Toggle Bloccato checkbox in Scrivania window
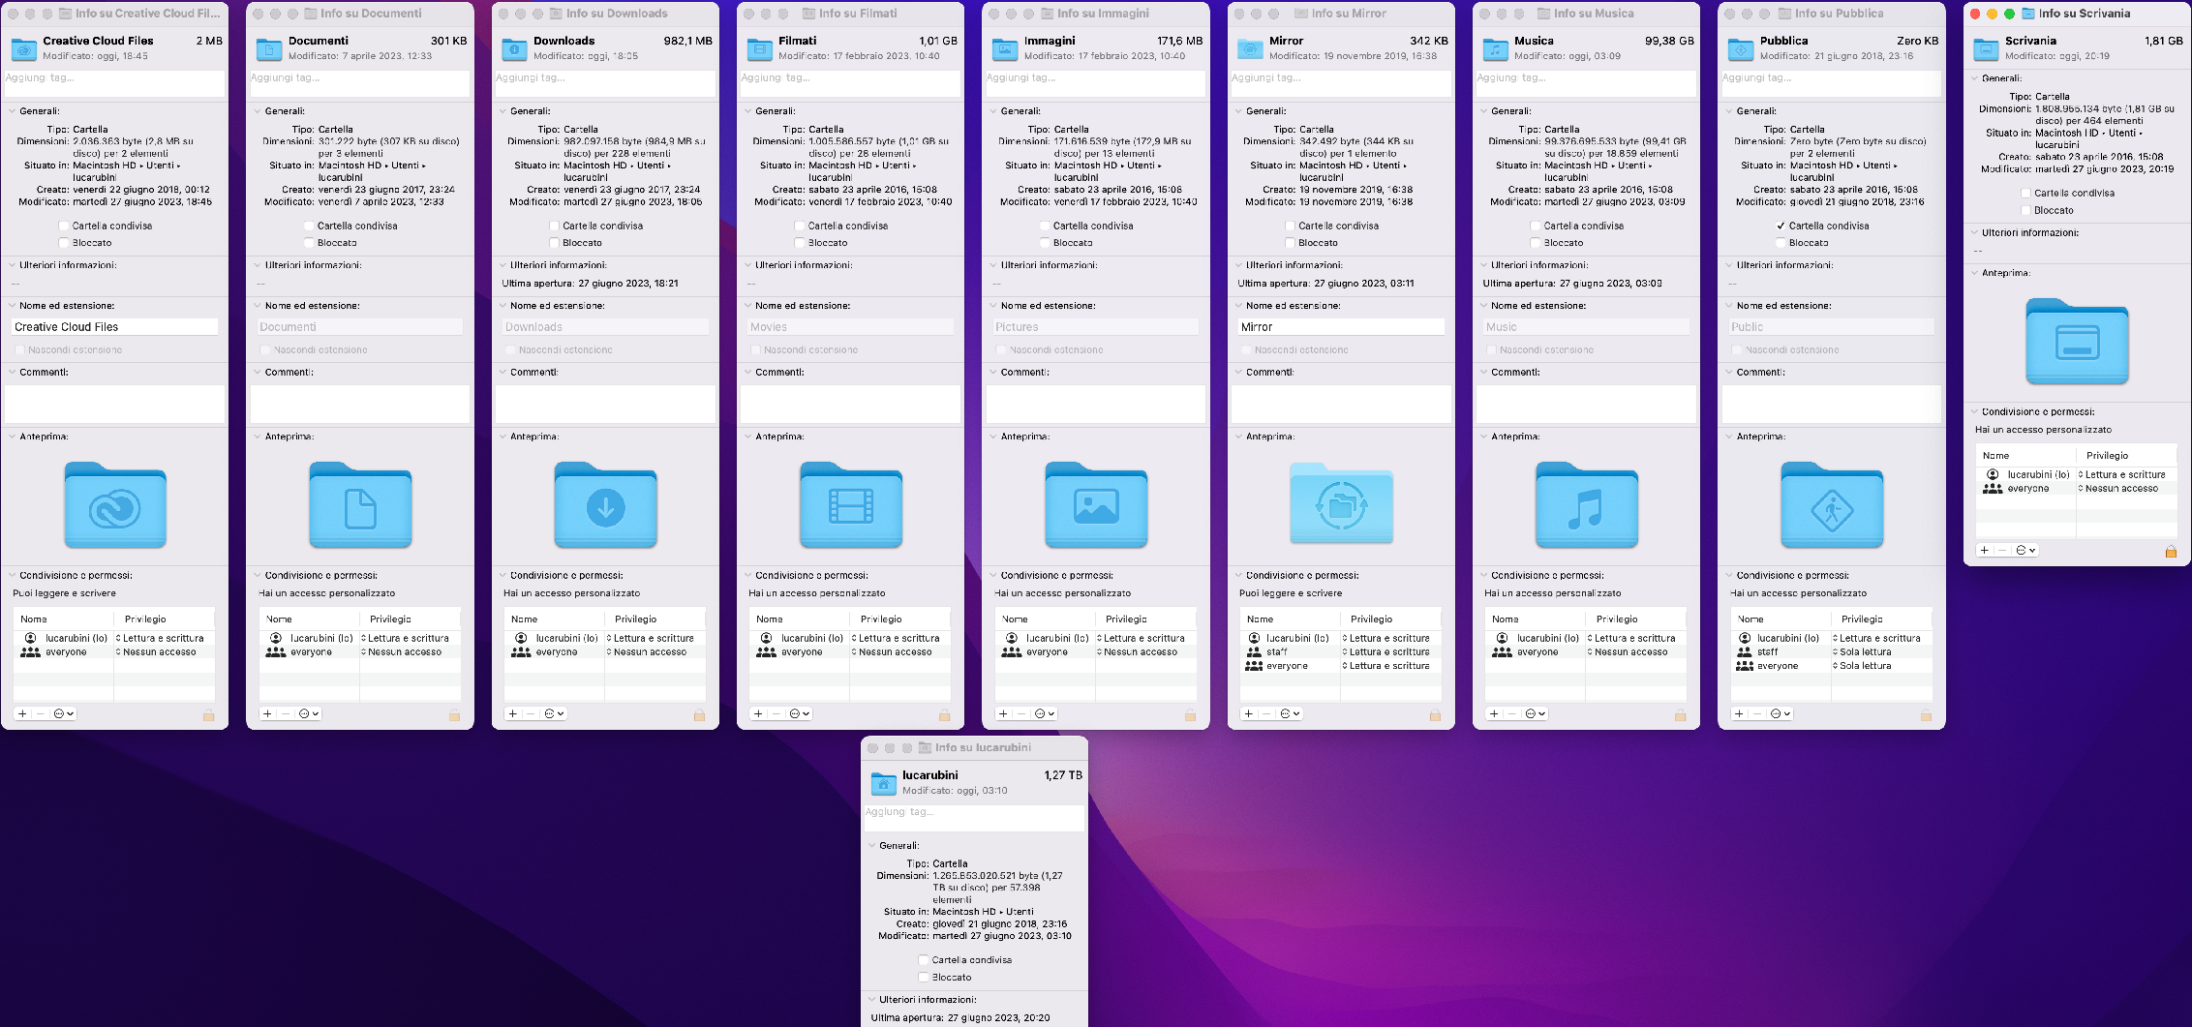2192x1027 pixels. pyautogui.click(x=2025, y=210)
